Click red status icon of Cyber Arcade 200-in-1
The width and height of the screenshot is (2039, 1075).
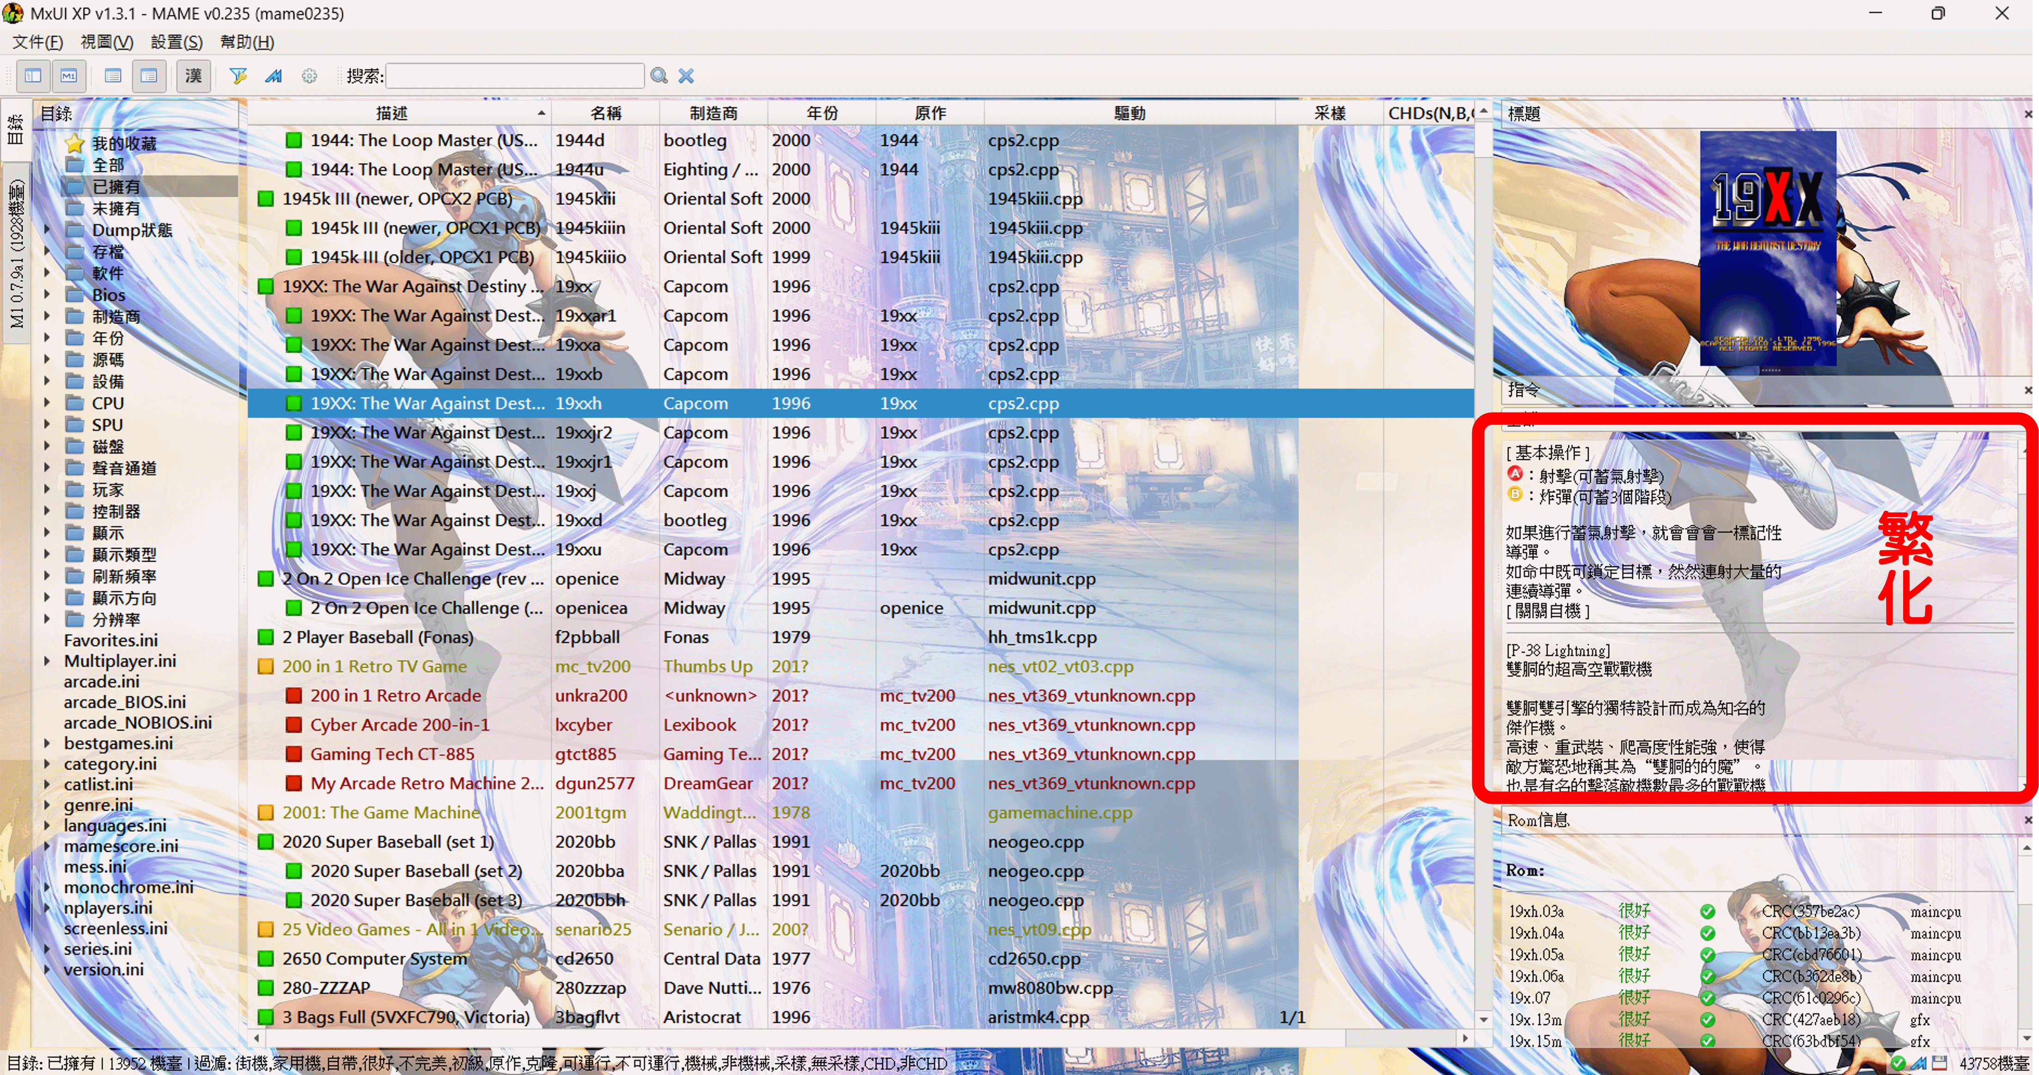294,725
